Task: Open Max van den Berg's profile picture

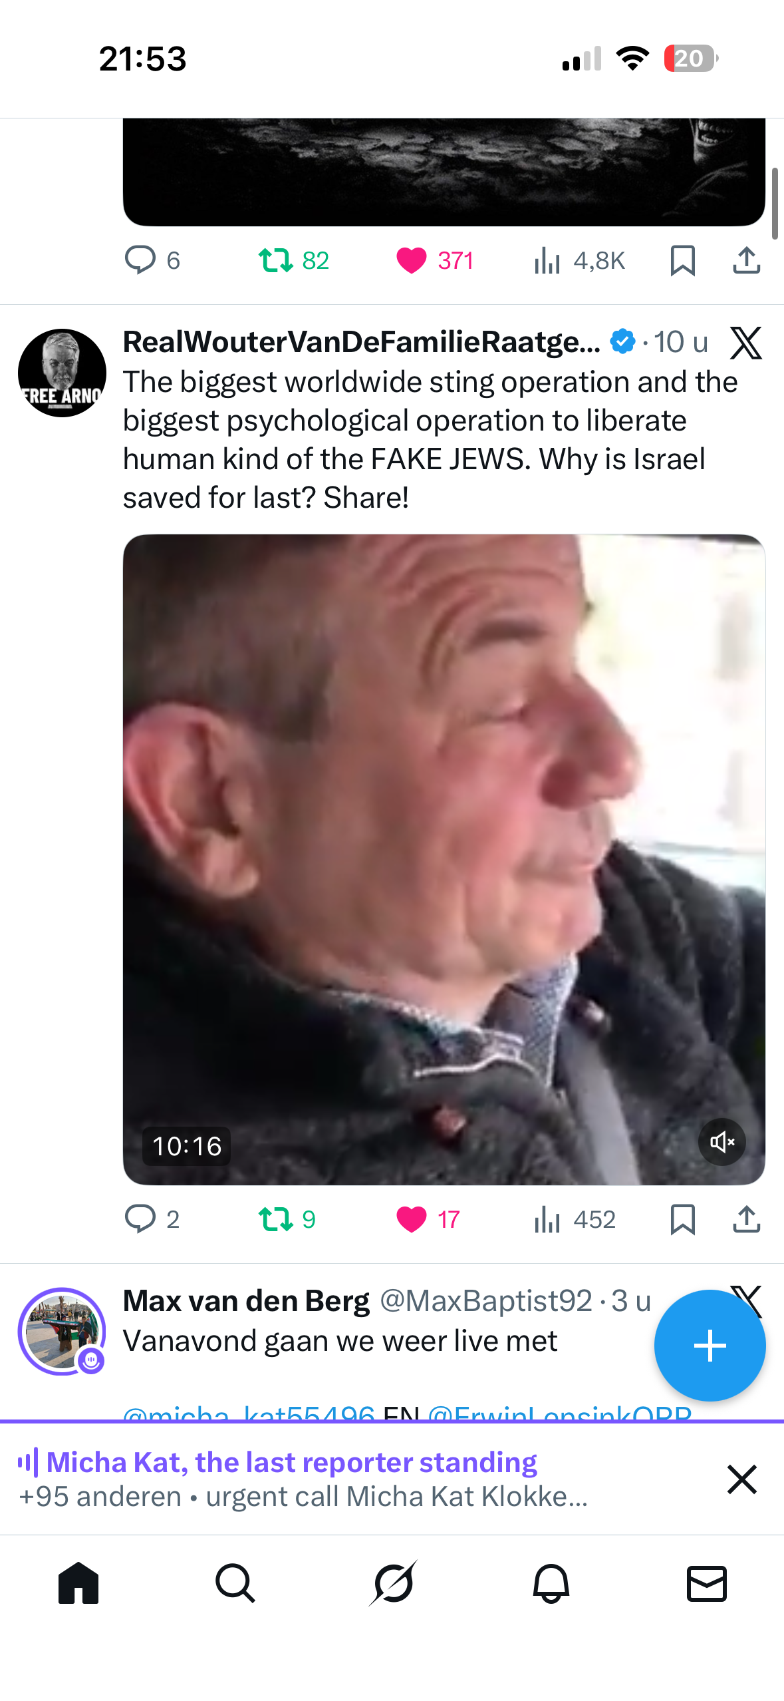Action: tap(62, 1331)
